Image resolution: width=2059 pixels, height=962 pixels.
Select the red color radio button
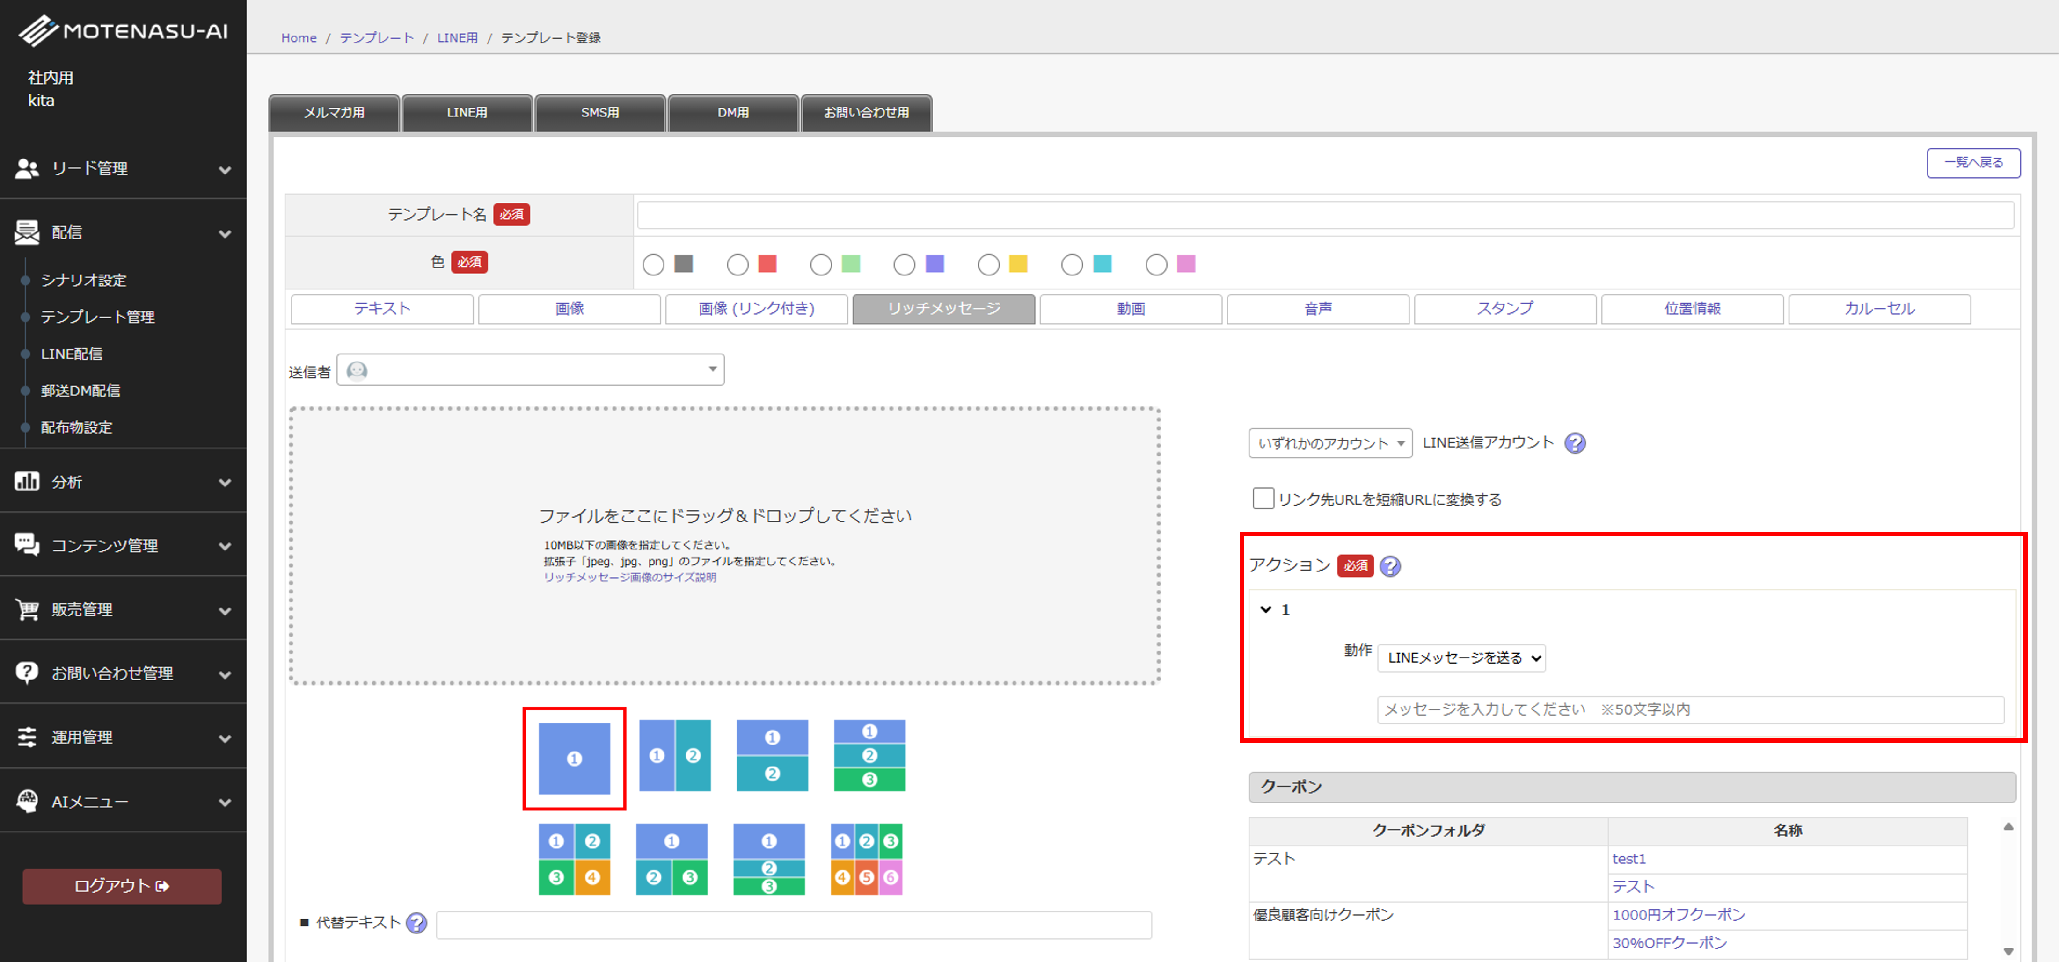click(x=738, y=265)
